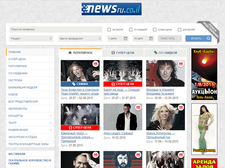Switch to the Супер-цена tab
Image resolution: width=225 pixels, height=168 pixels.
[x=123, y=53]
